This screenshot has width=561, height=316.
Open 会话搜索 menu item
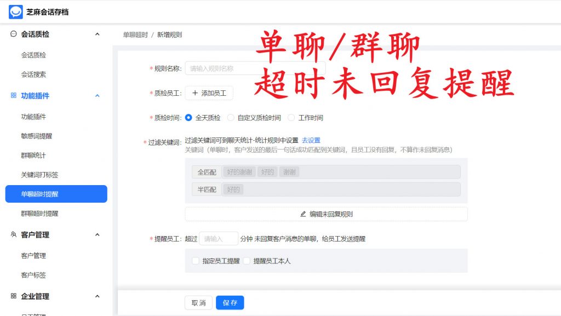tap(33, 74)
